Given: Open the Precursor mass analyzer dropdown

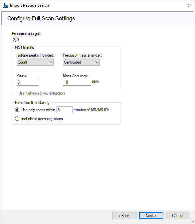Looking at the screenshot, I should 81,62.
